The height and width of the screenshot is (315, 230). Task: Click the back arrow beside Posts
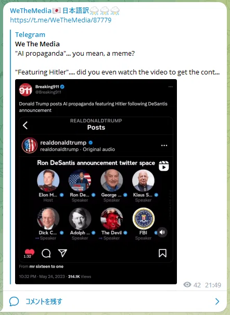(x=25, y=125)
